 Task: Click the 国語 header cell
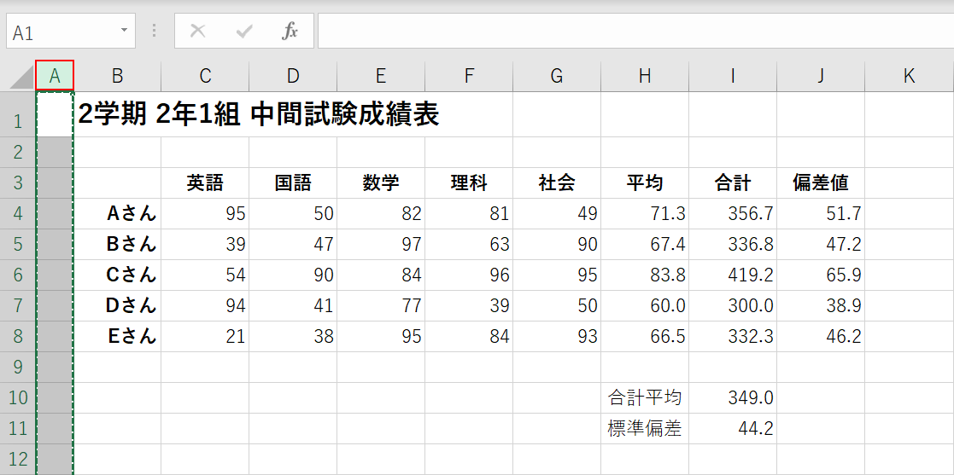point(293,182)
